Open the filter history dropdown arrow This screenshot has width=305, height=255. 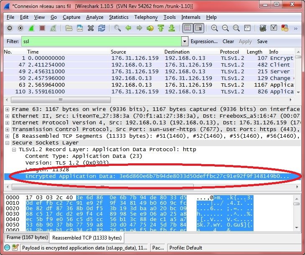(x=185, y=41)
